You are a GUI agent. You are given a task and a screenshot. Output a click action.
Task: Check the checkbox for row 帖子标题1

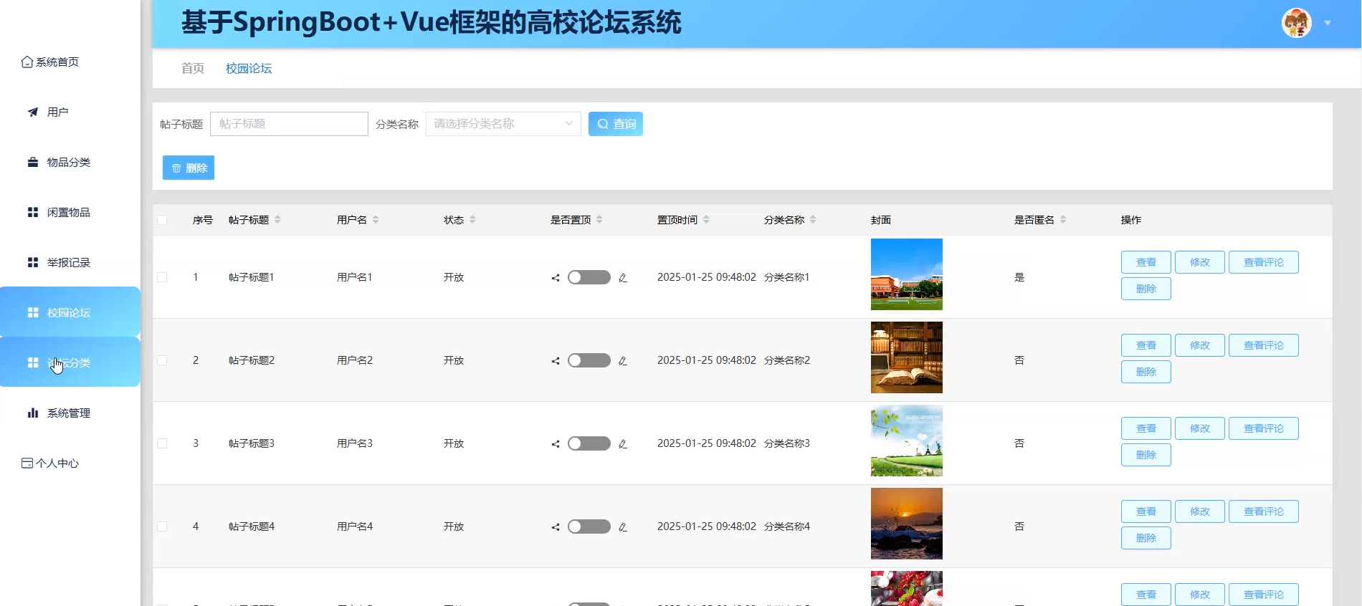162,277
